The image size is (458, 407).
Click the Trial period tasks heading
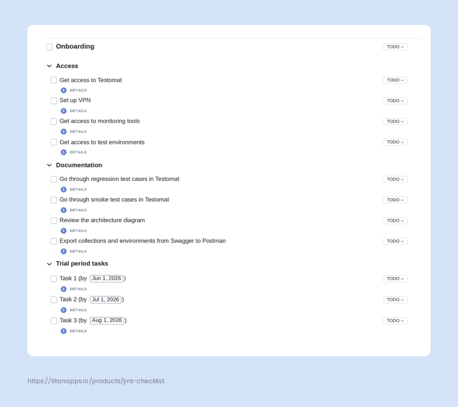click(x=82, y=264)
